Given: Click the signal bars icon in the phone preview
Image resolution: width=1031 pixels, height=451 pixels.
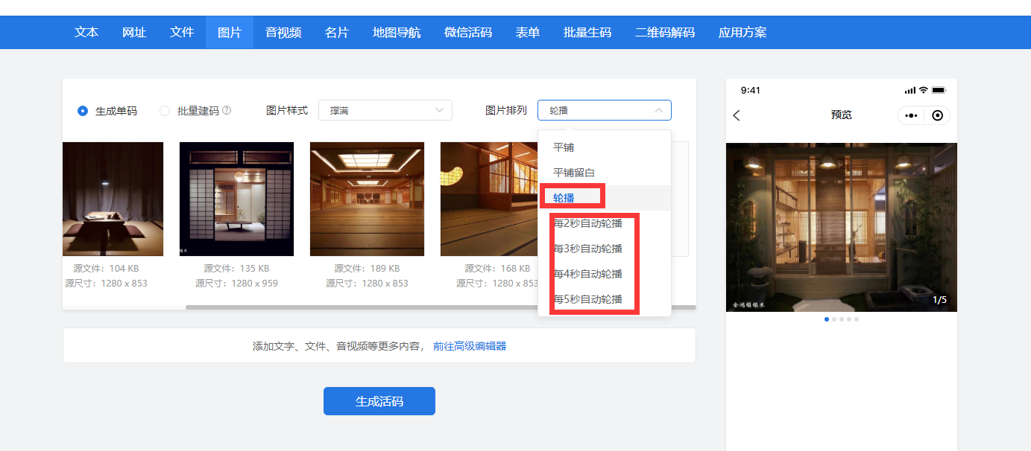Looking at the screenshot, I should pos(910,90).
